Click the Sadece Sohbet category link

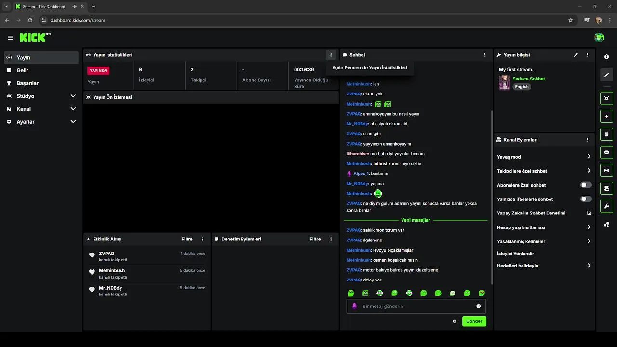click(x=529, y=79)
